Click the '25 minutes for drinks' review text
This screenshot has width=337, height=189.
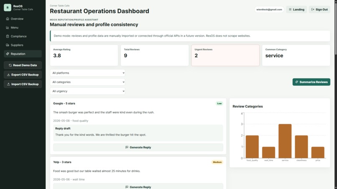click(97, 171)
